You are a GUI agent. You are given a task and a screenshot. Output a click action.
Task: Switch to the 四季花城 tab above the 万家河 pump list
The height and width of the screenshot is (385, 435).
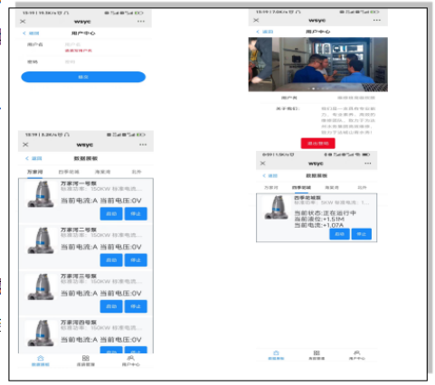pos(69,172)
